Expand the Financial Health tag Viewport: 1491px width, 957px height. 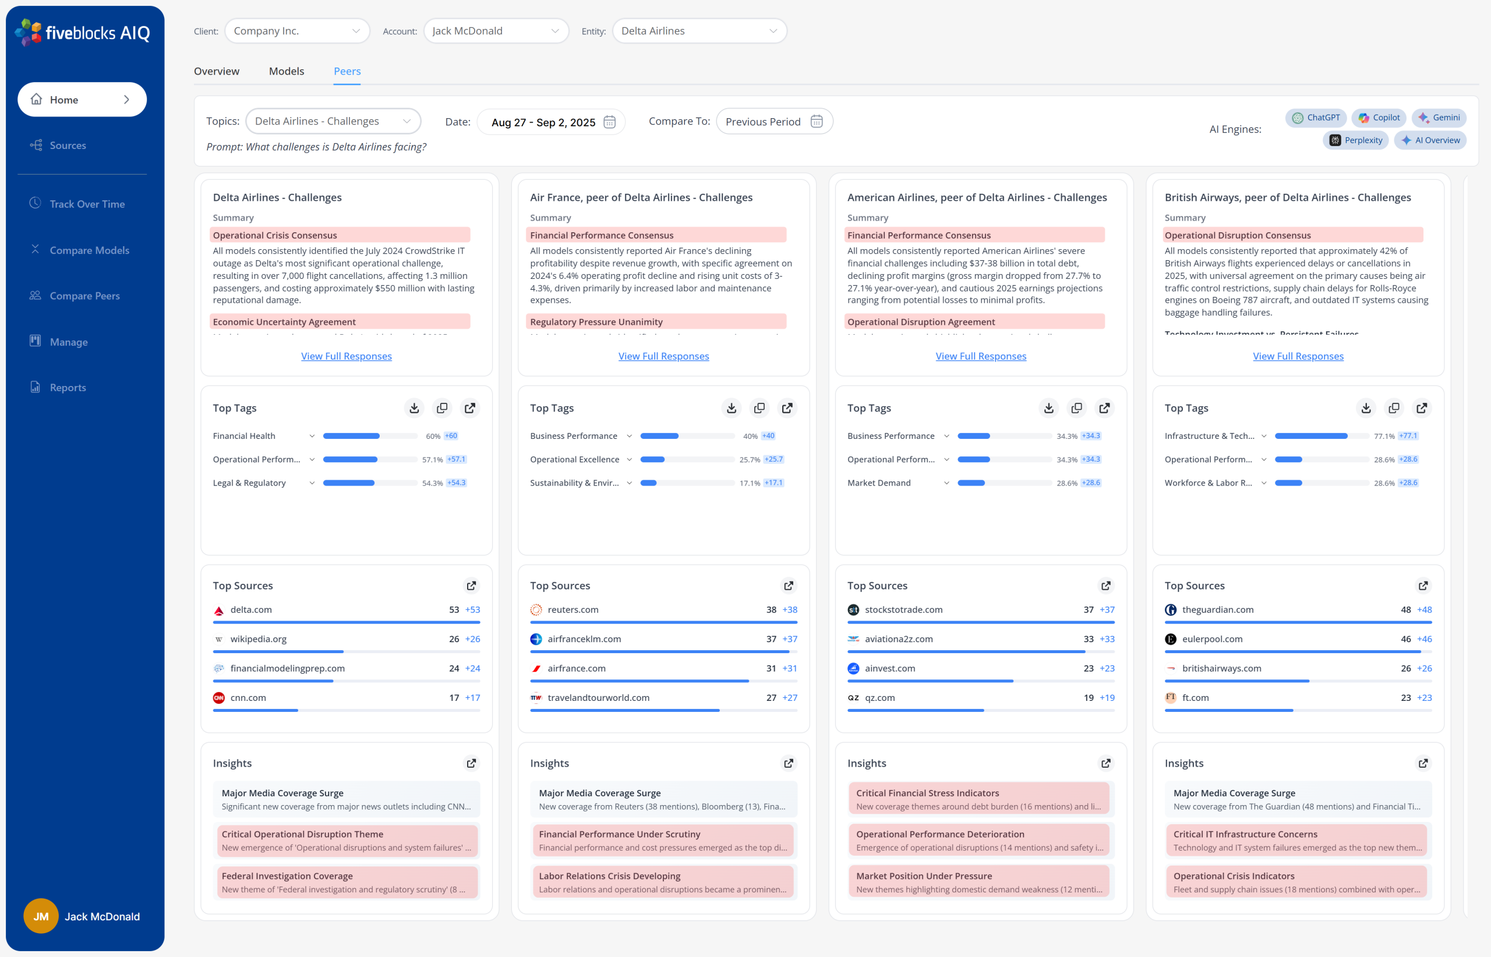[312, 436]
